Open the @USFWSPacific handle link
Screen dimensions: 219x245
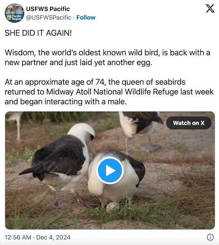(x=48, y=17)
